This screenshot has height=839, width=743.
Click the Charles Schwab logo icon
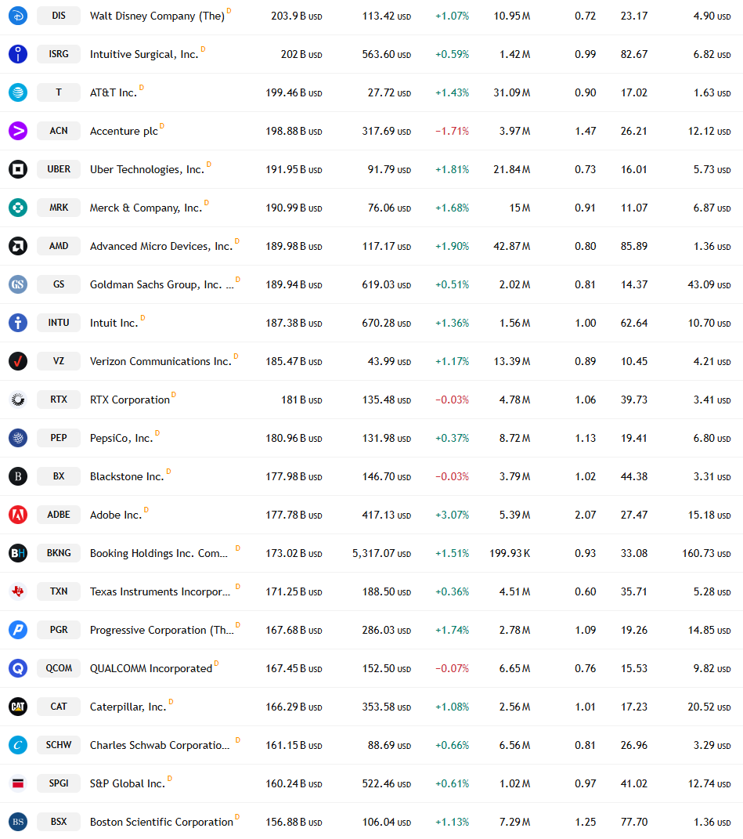(x=18, y=745)
